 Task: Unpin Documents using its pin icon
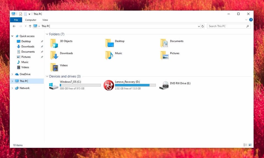click(42, 52)
